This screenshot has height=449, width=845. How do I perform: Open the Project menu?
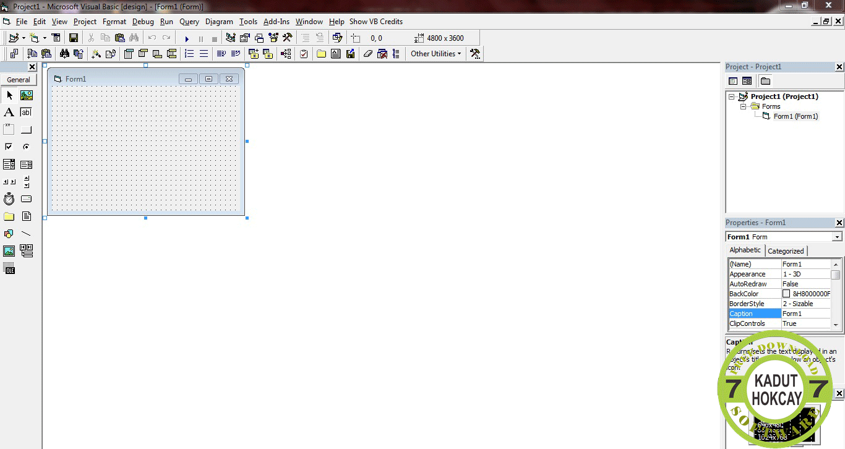coord(85,22)
